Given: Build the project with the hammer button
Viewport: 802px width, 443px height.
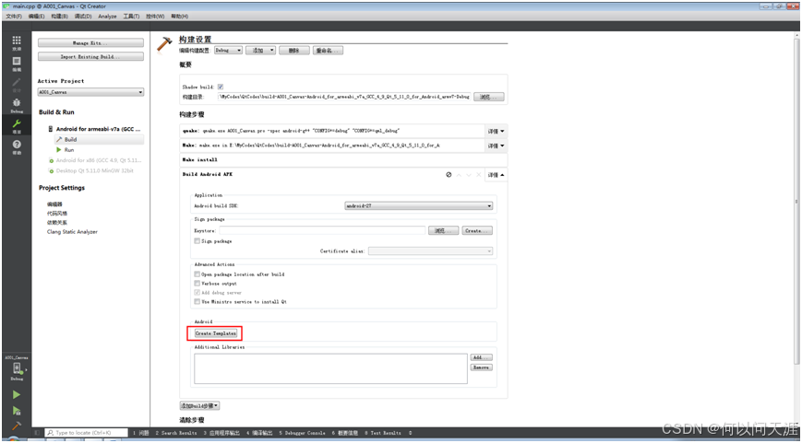Looking at the screenshot, I should click(17, 426).
